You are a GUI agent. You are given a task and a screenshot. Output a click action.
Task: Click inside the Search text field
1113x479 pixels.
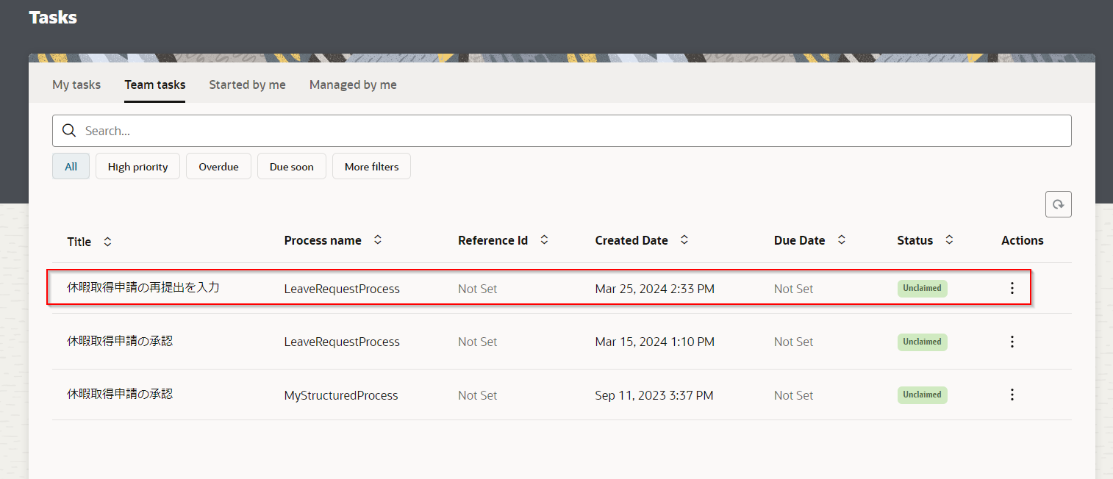click(x=573, y=131)
